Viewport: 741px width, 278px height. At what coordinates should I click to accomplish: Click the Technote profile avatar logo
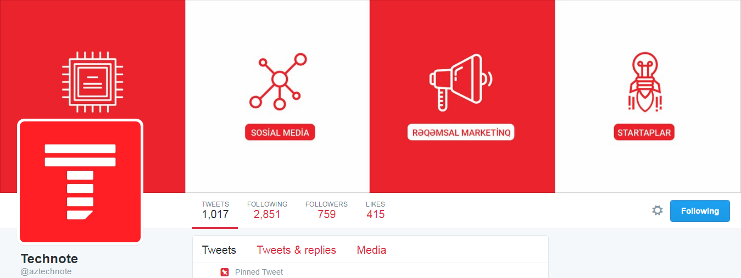point(80,181)
